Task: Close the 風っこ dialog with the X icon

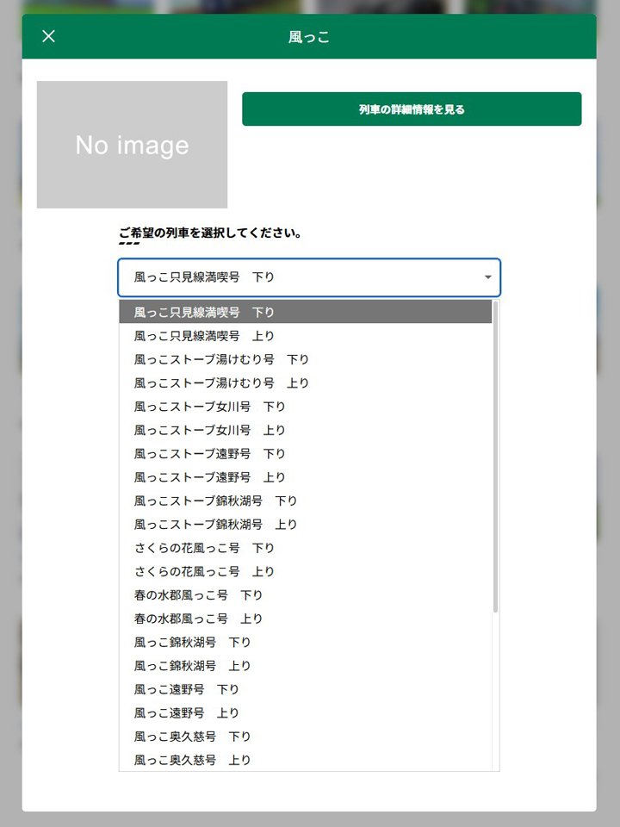Action: click(x=48, y=36)
